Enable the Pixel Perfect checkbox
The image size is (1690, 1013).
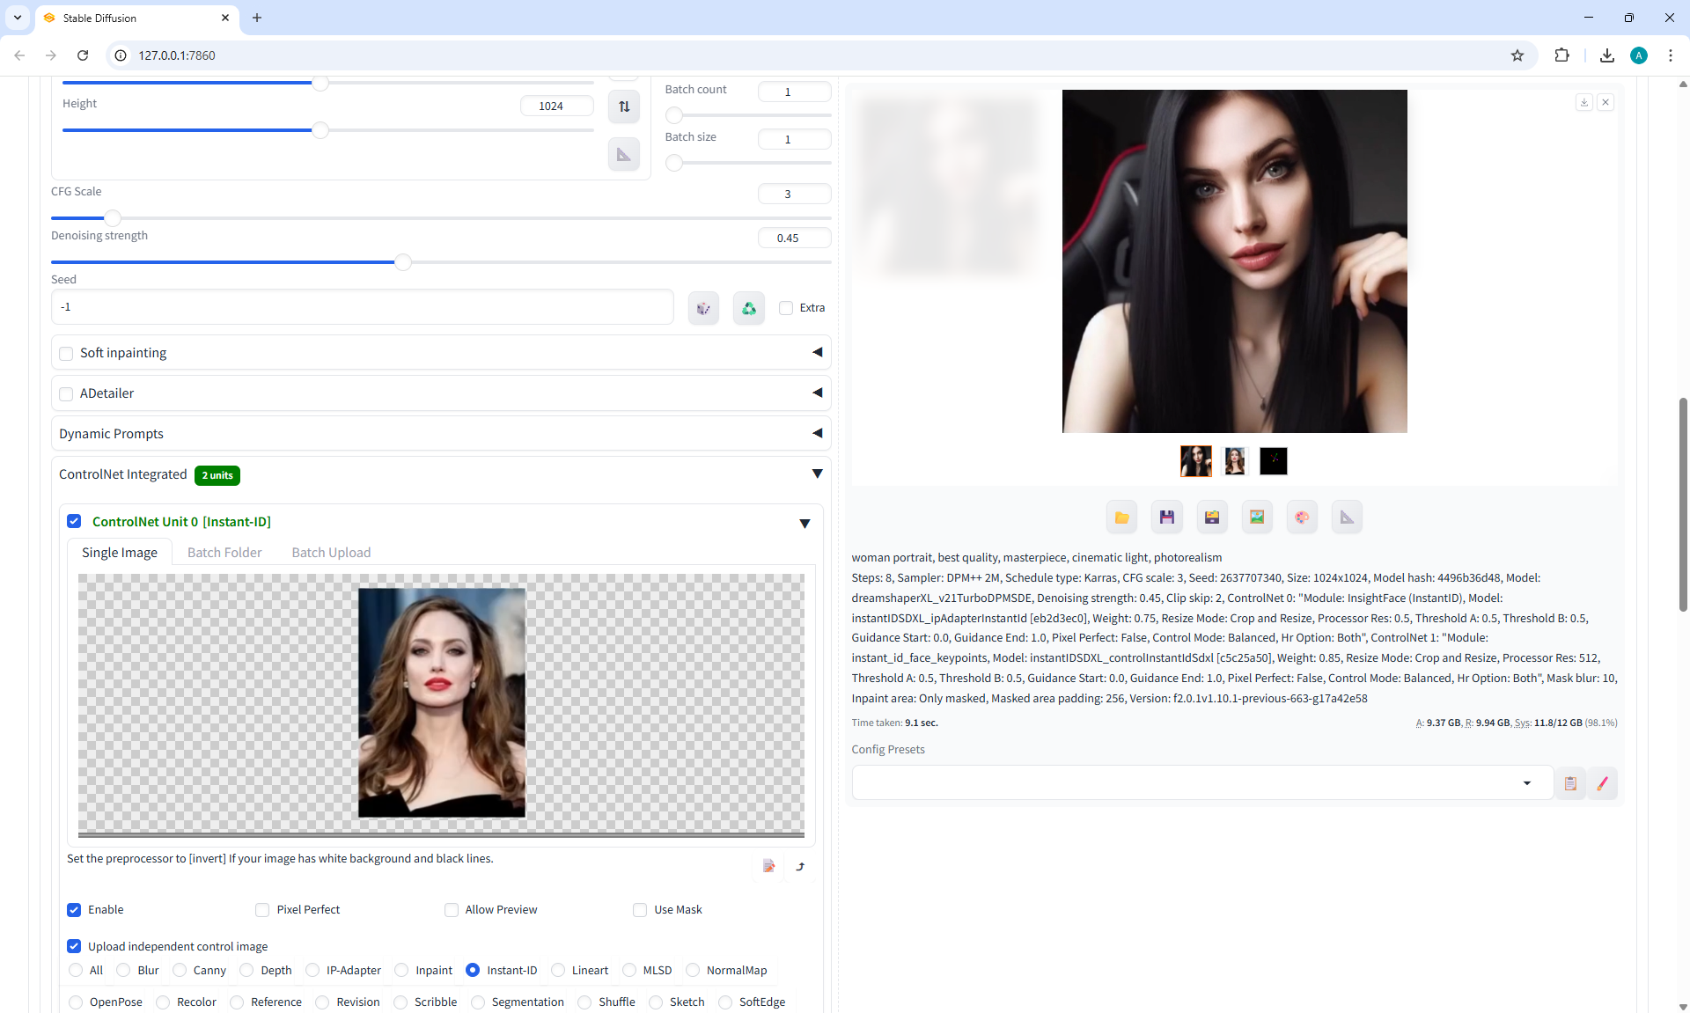point(262,910)
